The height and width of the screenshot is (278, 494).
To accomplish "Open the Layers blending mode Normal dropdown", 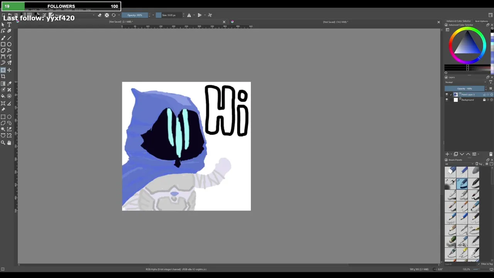I will pos(466,82).
